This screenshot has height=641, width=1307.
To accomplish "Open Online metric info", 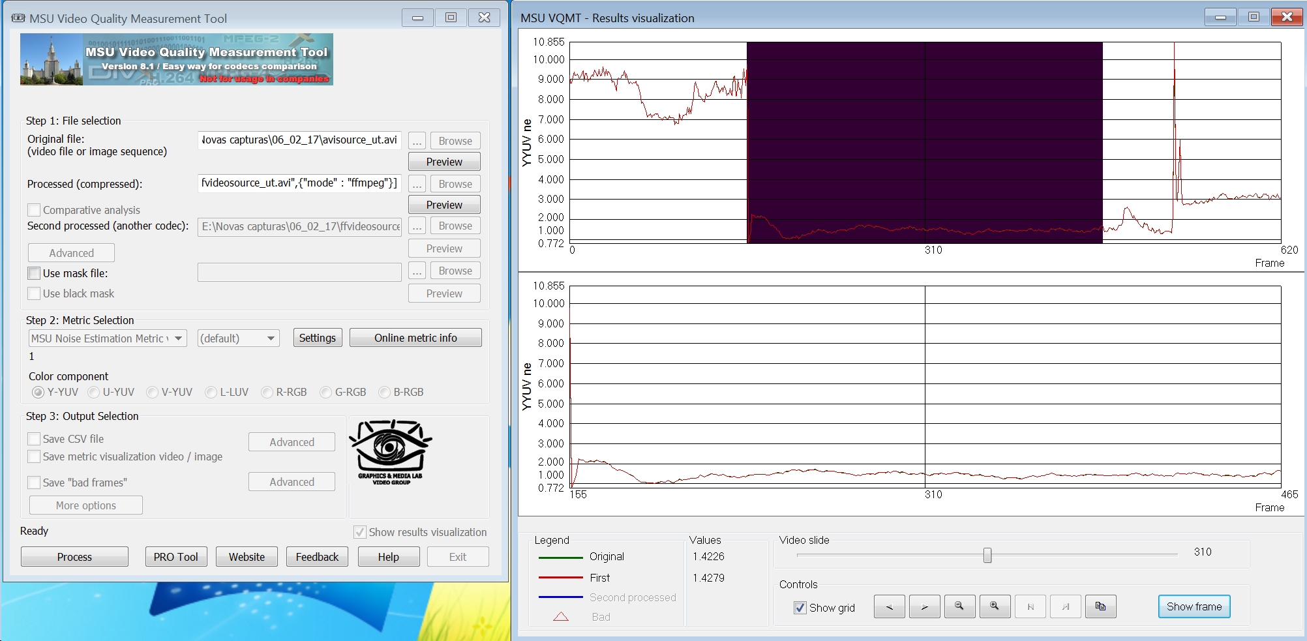I will pyautogui.click(x=415, y=338).
